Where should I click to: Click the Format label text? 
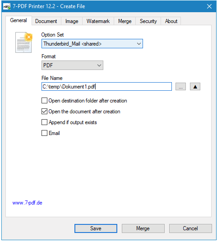49,56
